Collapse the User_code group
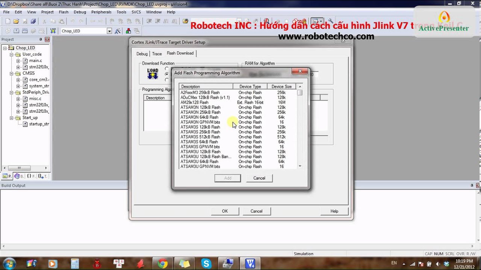The width and height of the screenshot is (481, 270). point(11,54)
